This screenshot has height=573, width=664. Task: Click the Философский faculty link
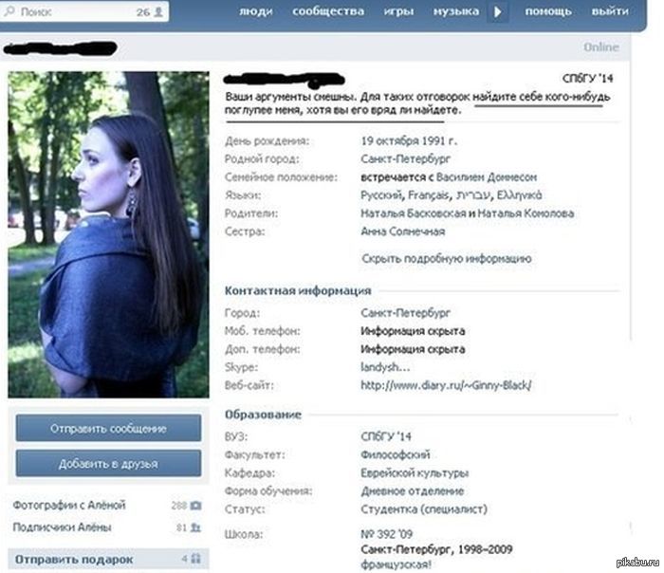tap(396, 454)
